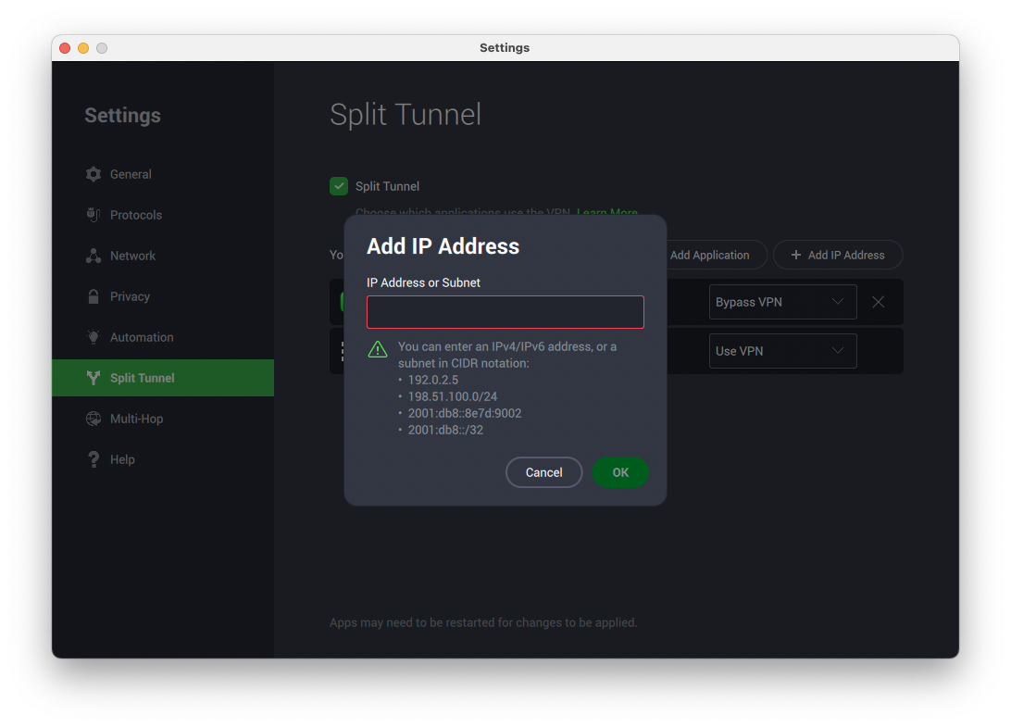Click the example subnet 198.51.100.0/24
The width and height of the screenshot is (1011, 727).
click(x=452, y=396)
